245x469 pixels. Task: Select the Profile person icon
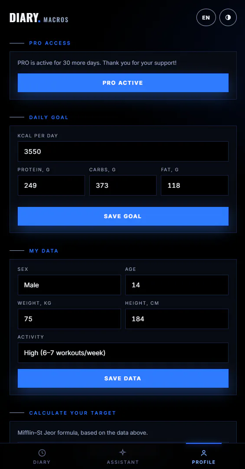coord(203,453)
